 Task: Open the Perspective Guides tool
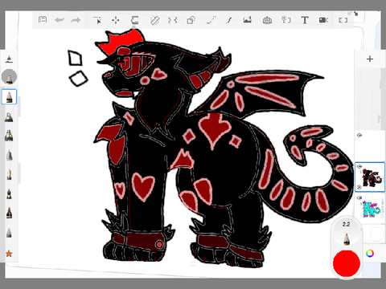click(x=267, y=20)
